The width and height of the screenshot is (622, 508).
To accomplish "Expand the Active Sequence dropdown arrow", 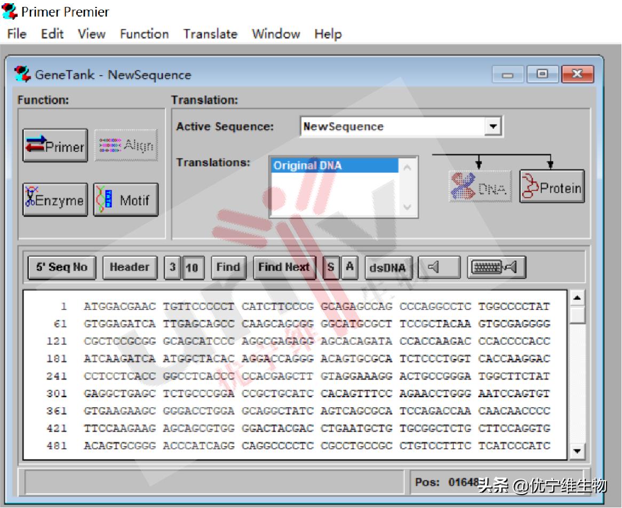I will coord(493,126).
